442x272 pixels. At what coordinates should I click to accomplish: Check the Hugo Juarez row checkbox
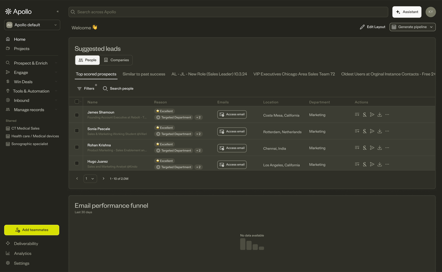(77, 163)
